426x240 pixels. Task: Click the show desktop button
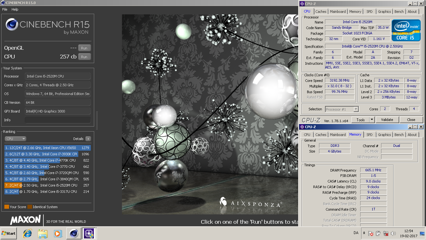point(423,233)
